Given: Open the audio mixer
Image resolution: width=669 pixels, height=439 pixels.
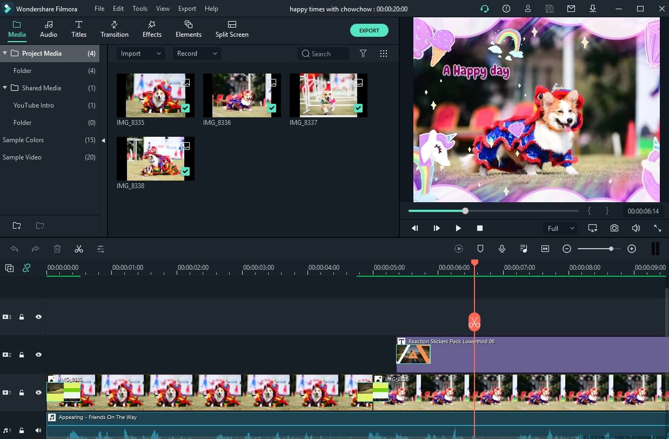Looking at the screenshot, I should click(524, 249).
